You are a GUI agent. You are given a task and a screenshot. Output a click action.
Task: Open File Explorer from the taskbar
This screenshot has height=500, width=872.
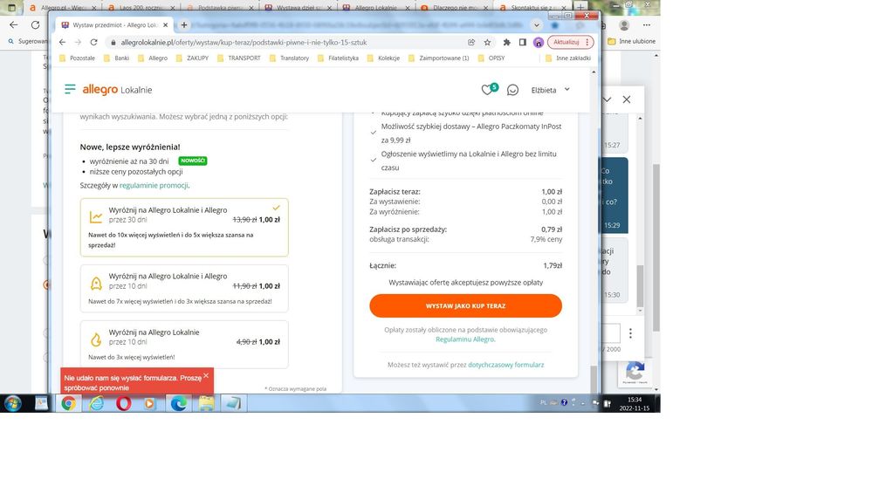tap(206, 403)
